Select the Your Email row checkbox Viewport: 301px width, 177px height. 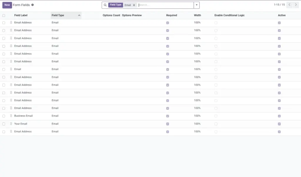(4, 124)
